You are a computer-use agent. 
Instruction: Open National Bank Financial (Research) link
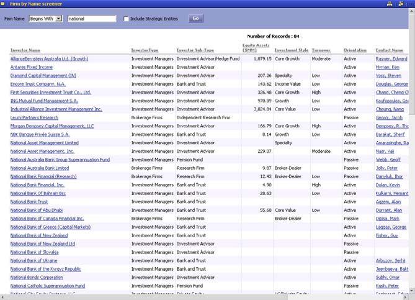tap(43, 176)
